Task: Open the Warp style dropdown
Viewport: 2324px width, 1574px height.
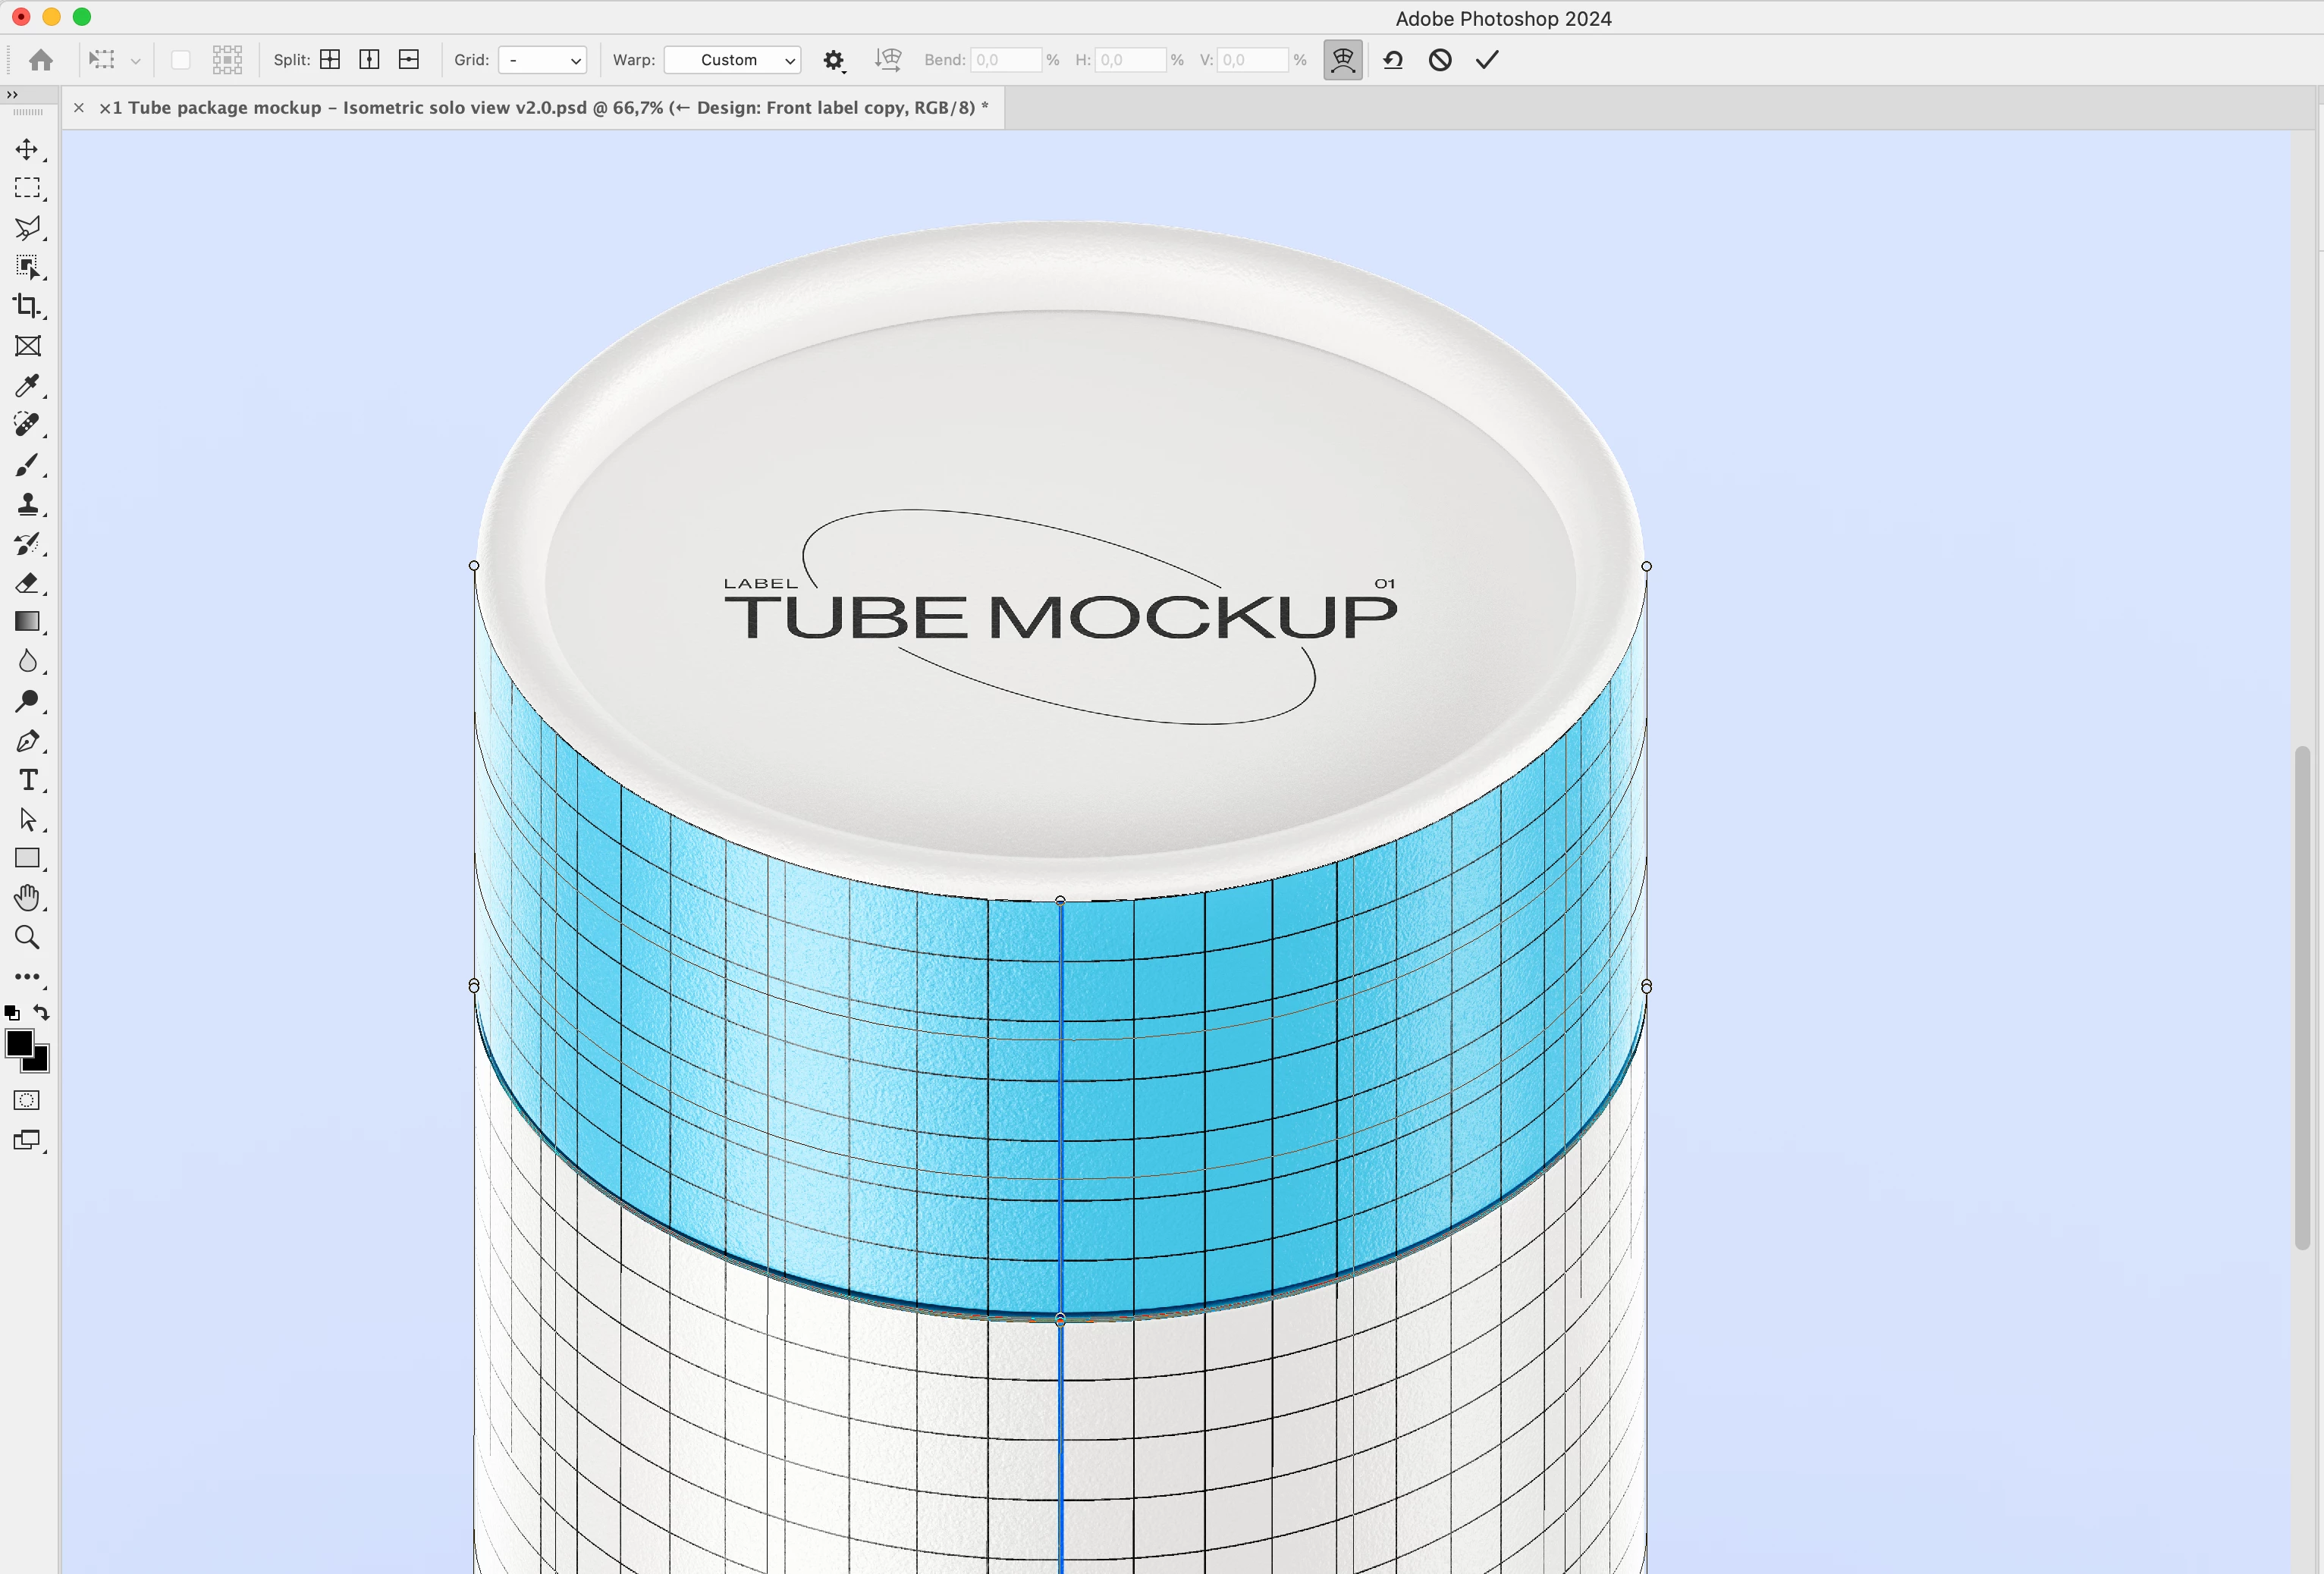Action: tap(733, 60)
